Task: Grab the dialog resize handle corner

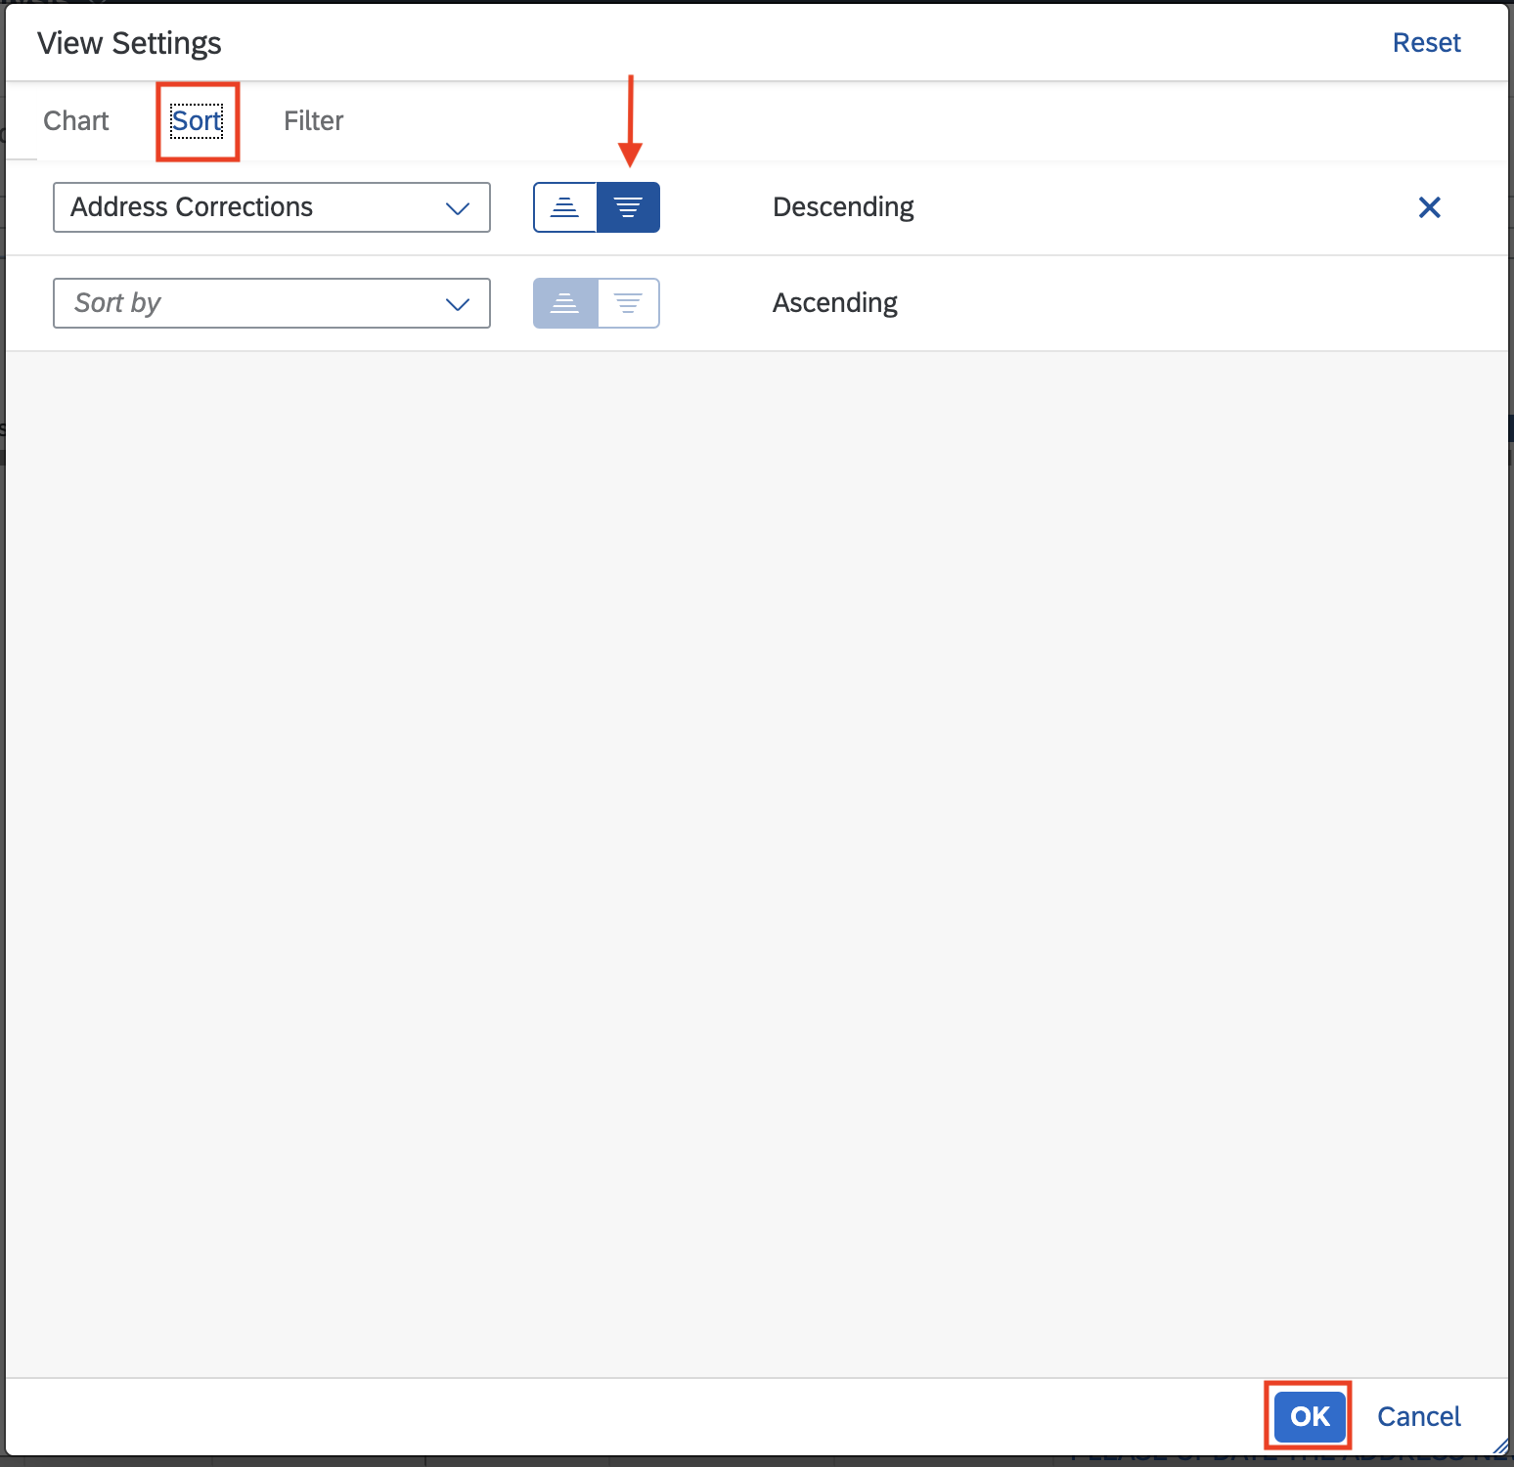Action: (1500, 1446)
